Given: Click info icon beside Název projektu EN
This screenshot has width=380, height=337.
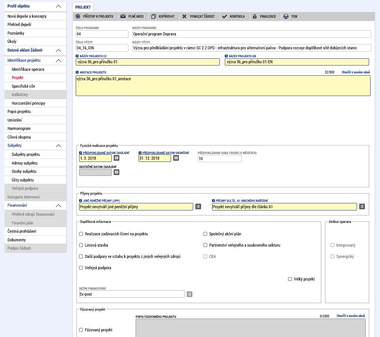Looking at the screenshot, I should (x=226, y=56).
